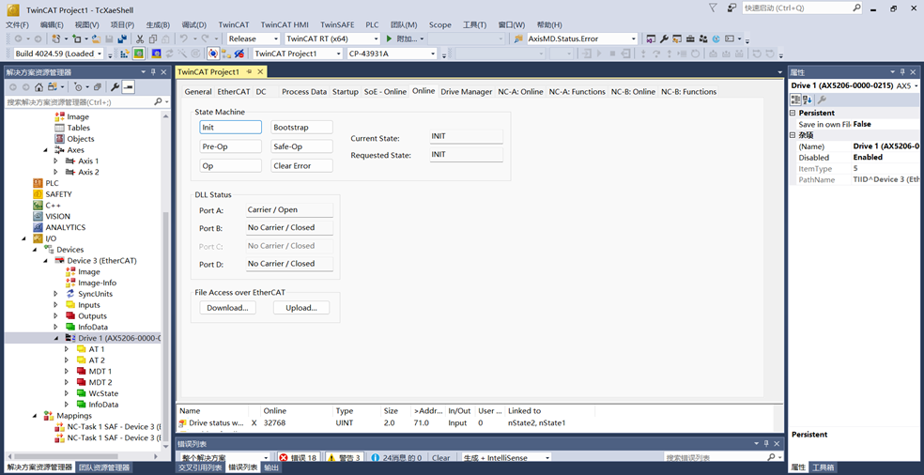The width and height of the screenshot is (924, 475).
Task: Click the Restart TwinCAT Config Mode blue icon
Action: click(156, 54)
